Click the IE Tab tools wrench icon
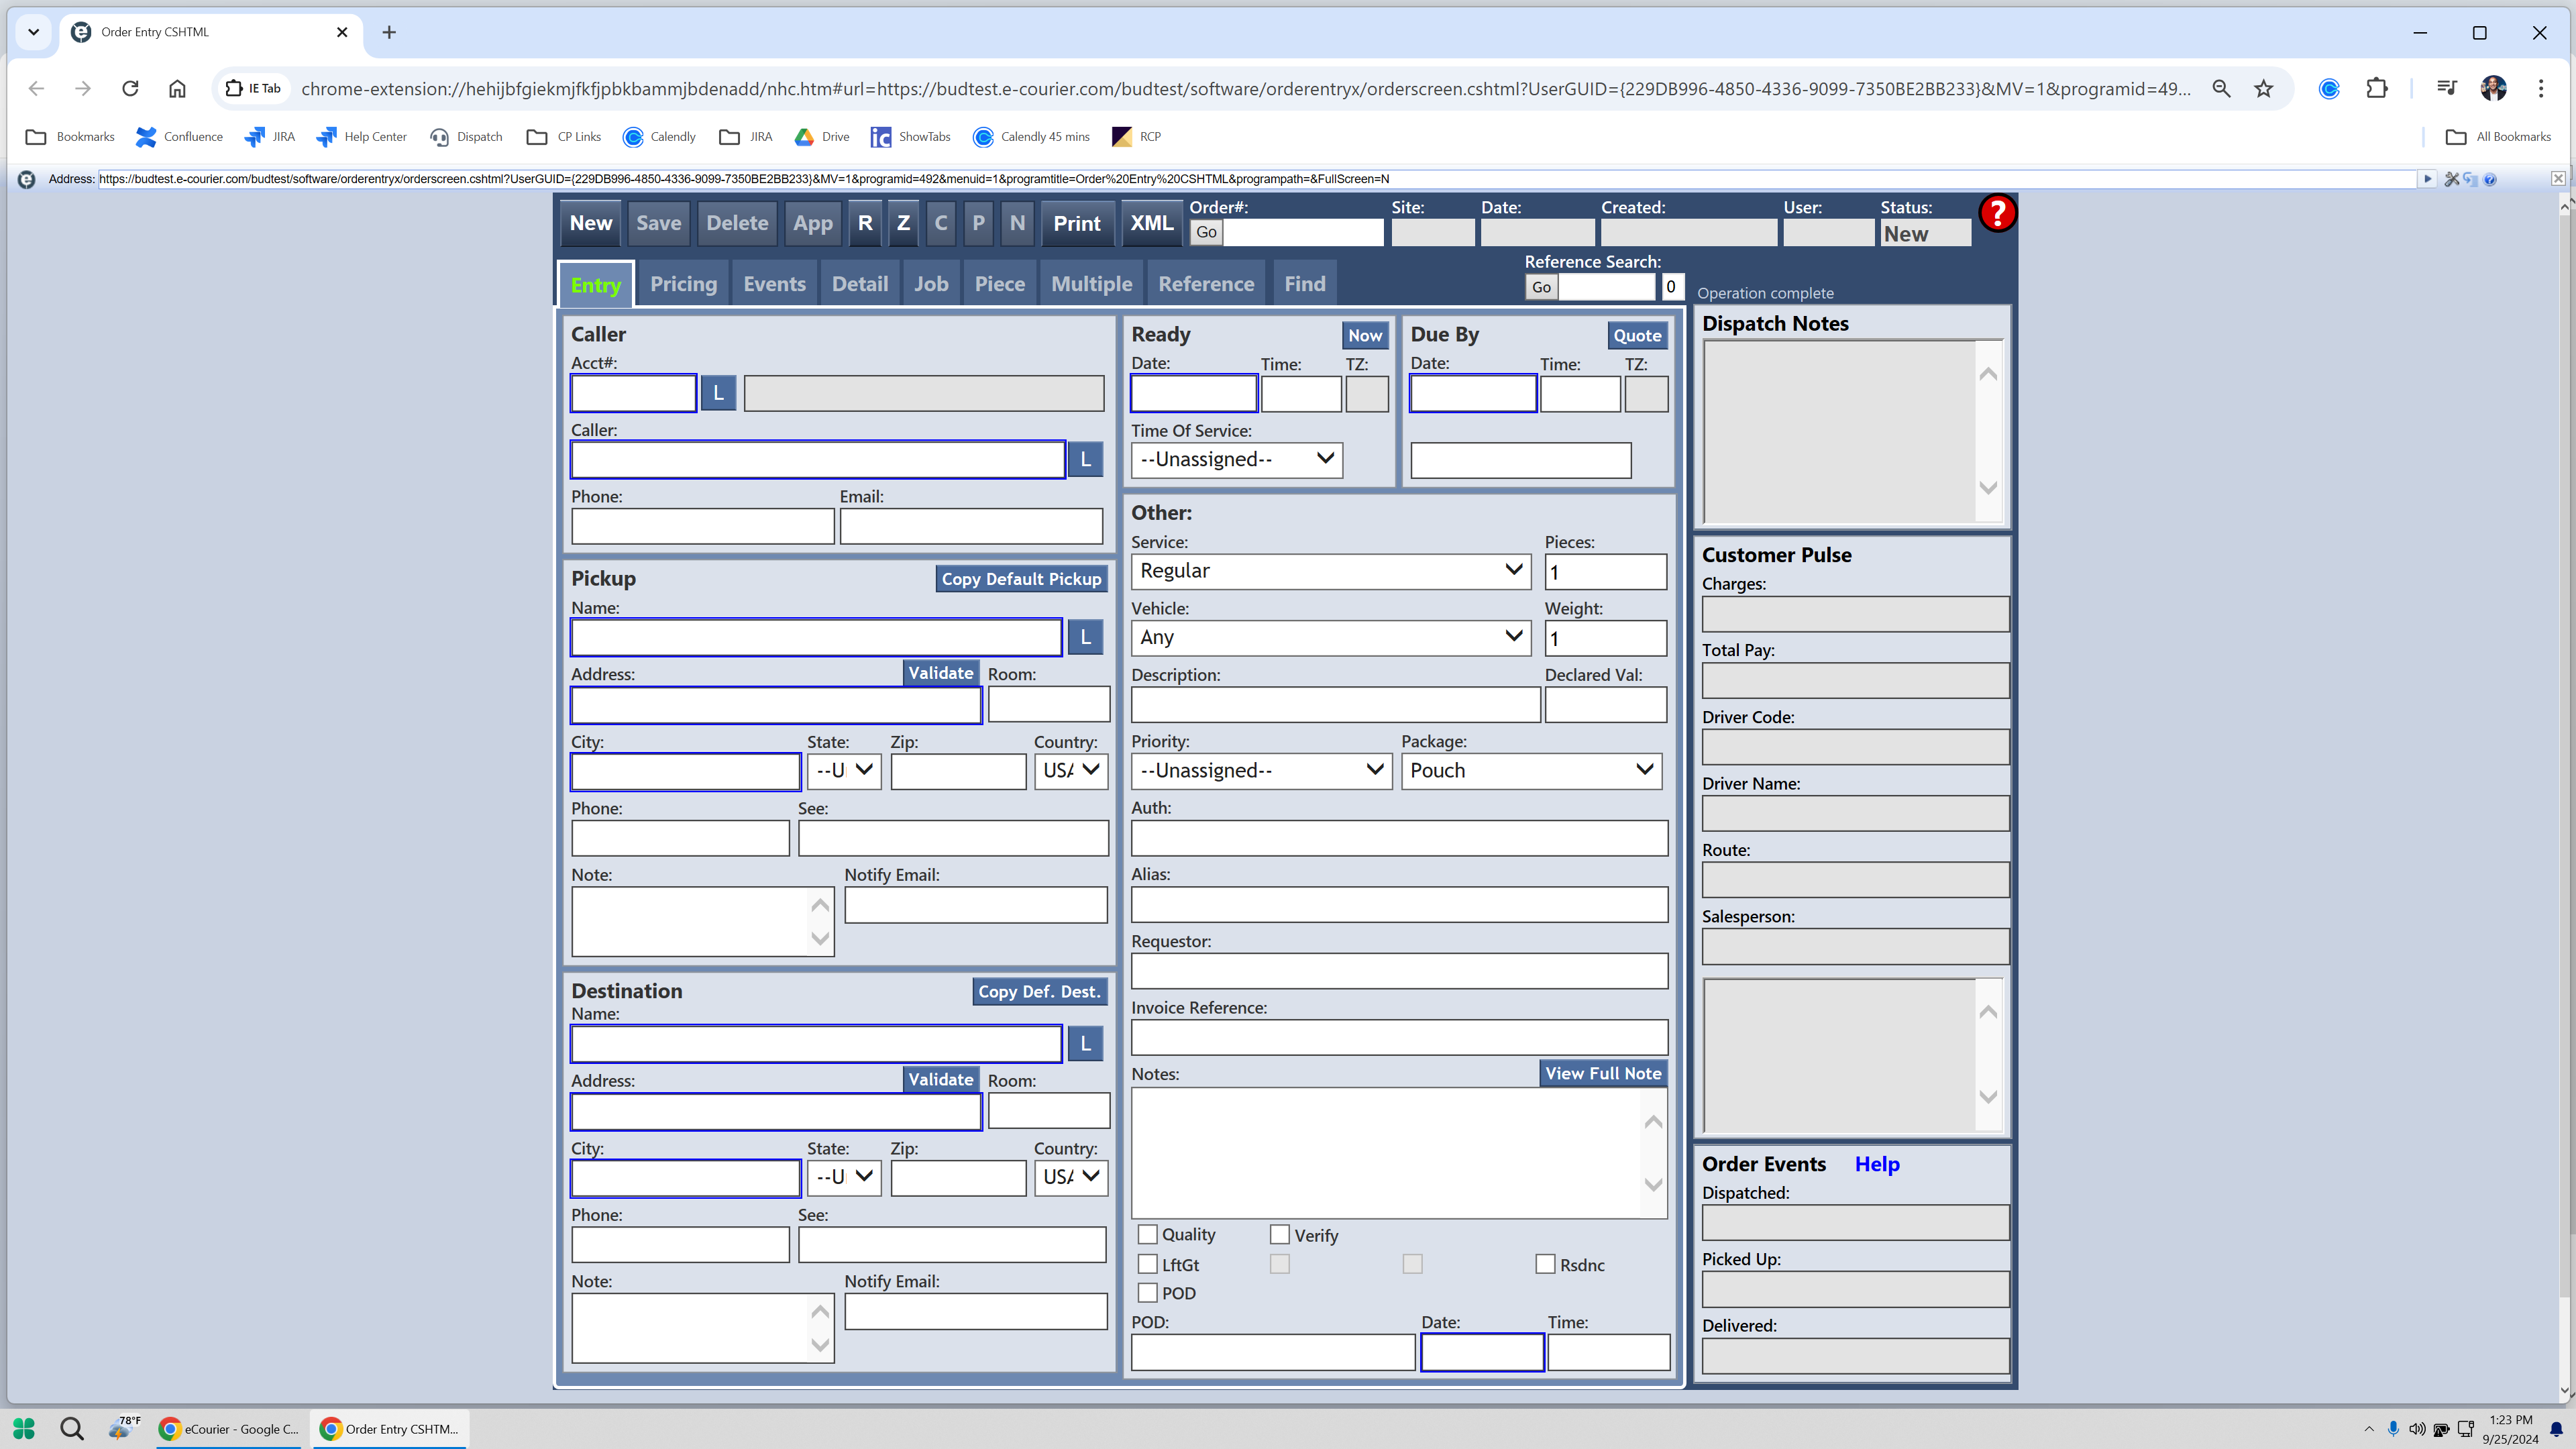 [x=2451, y=179]
